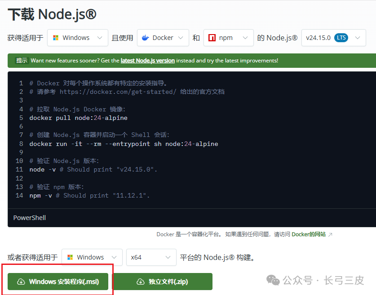Click the docker pull node:24-alpine line
The width and height of the screenshot is (376, 295).
tap(79, 118)
